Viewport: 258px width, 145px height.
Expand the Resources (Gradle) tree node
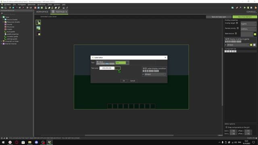[3, 22]
